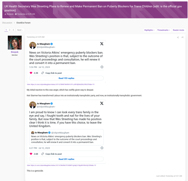Like the second tweet with 2.6K hearts
The image size is (188, 181).
tap(31, 154)
